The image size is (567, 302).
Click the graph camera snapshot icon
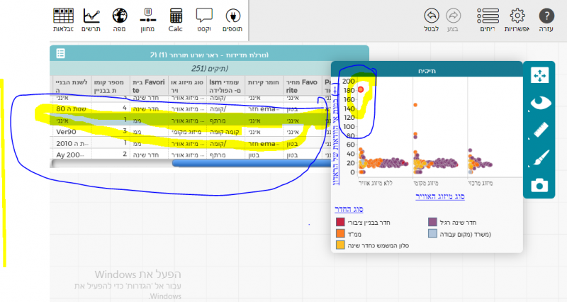pyautogui.click(x=540, y=185)
